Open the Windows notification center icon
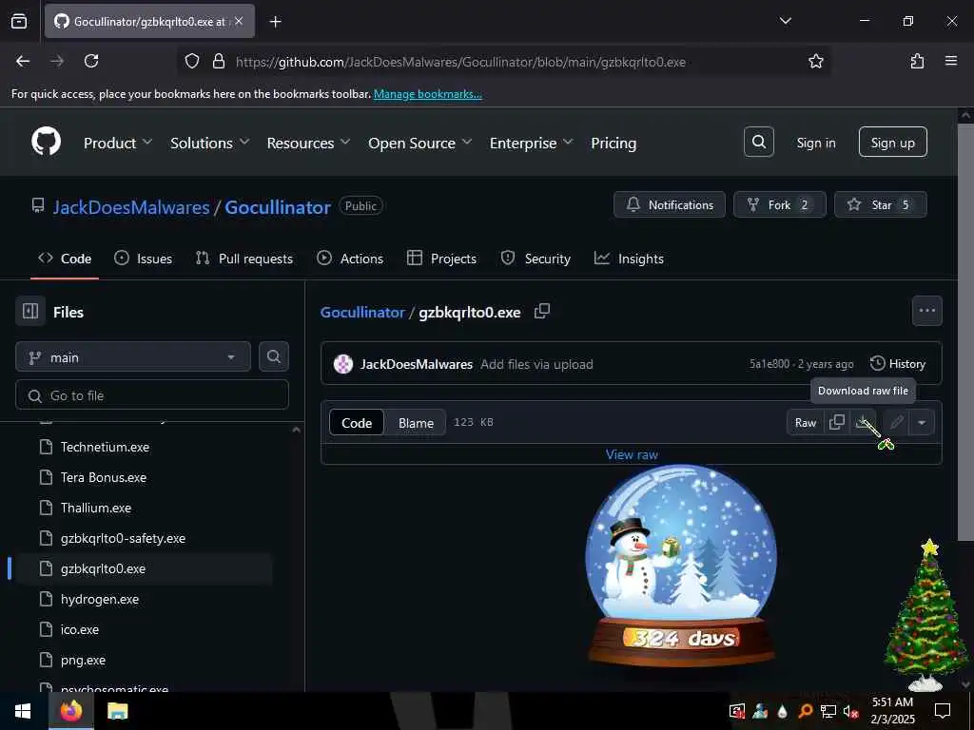Screen dimensions: 974x730 (943, 711)
